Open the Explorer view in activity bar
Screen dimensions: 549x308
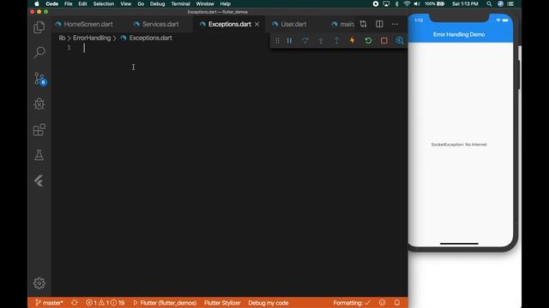39,27
